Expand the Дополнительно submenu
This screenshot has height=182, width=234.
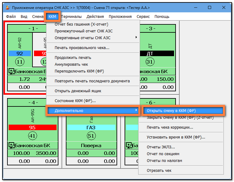point(93,110)
